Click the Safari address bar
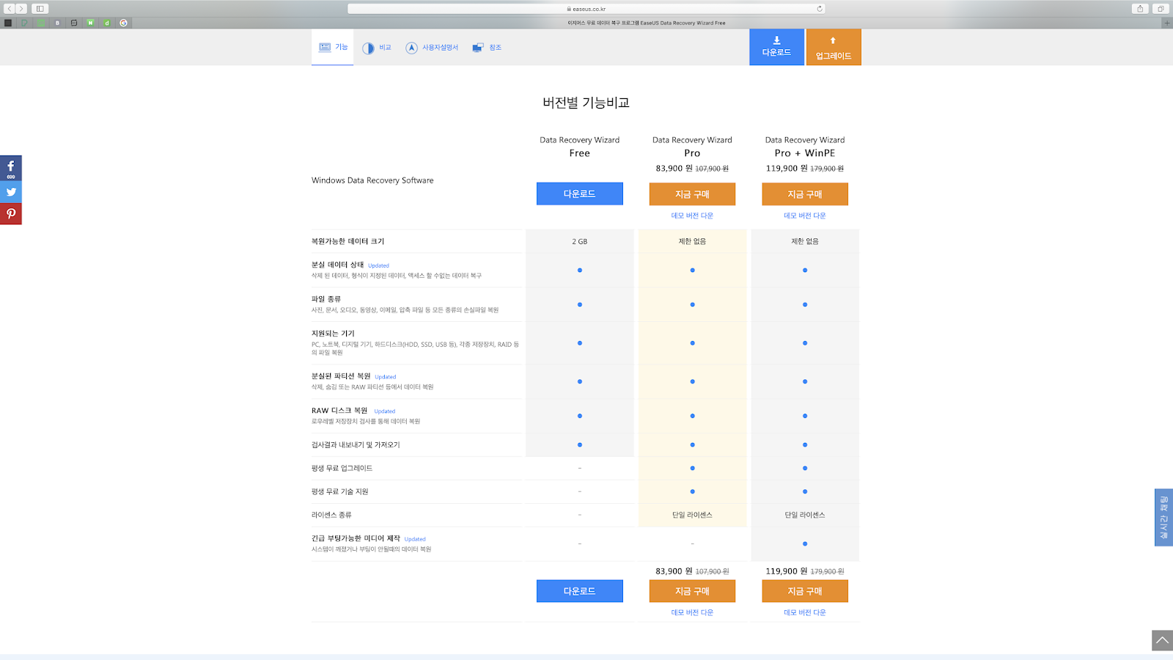This screenshot has height=660, width=1173. pos(586,9)
